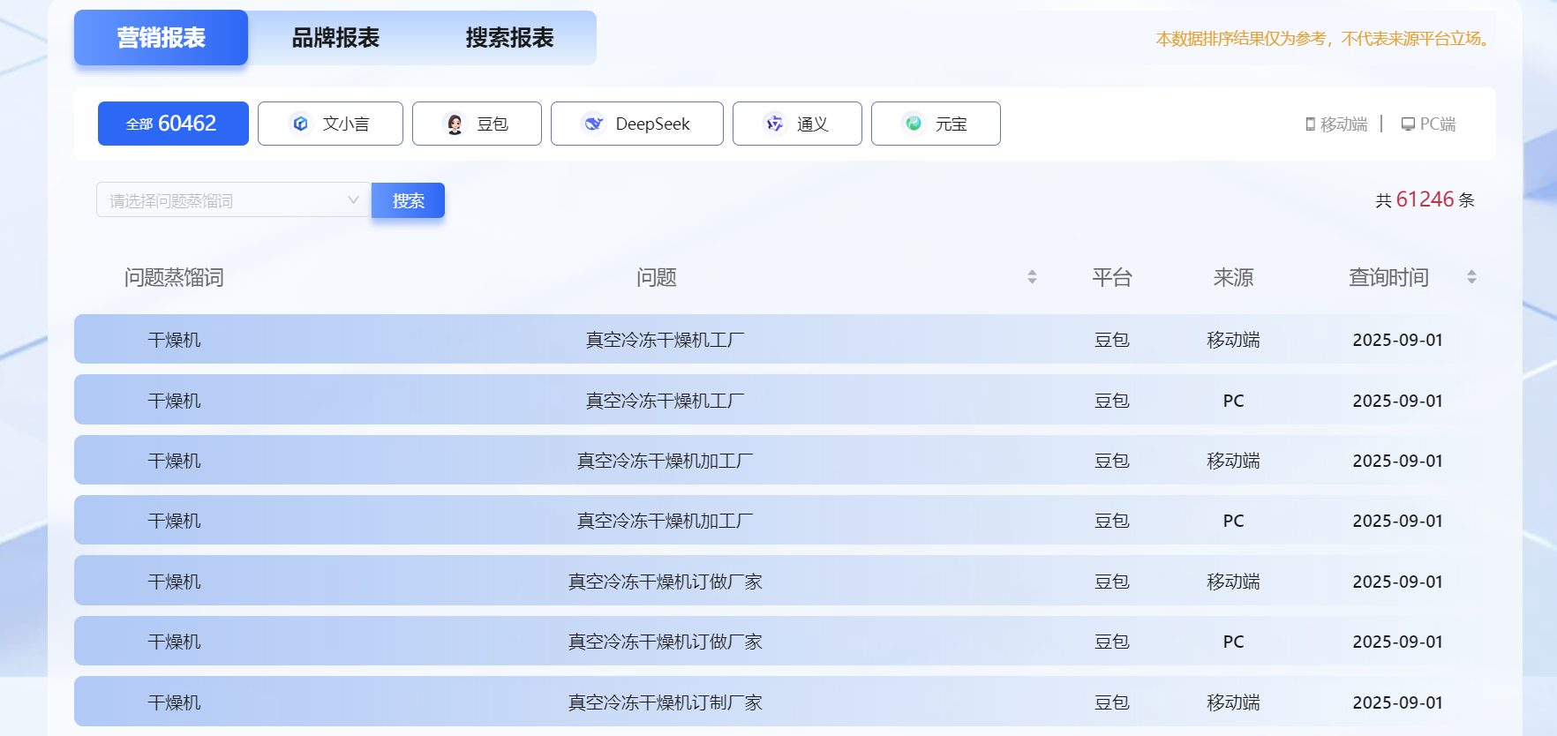
Task: Select 真空冷冻干燥机订做厂家 question in 移动端 row
Action: 665,582
